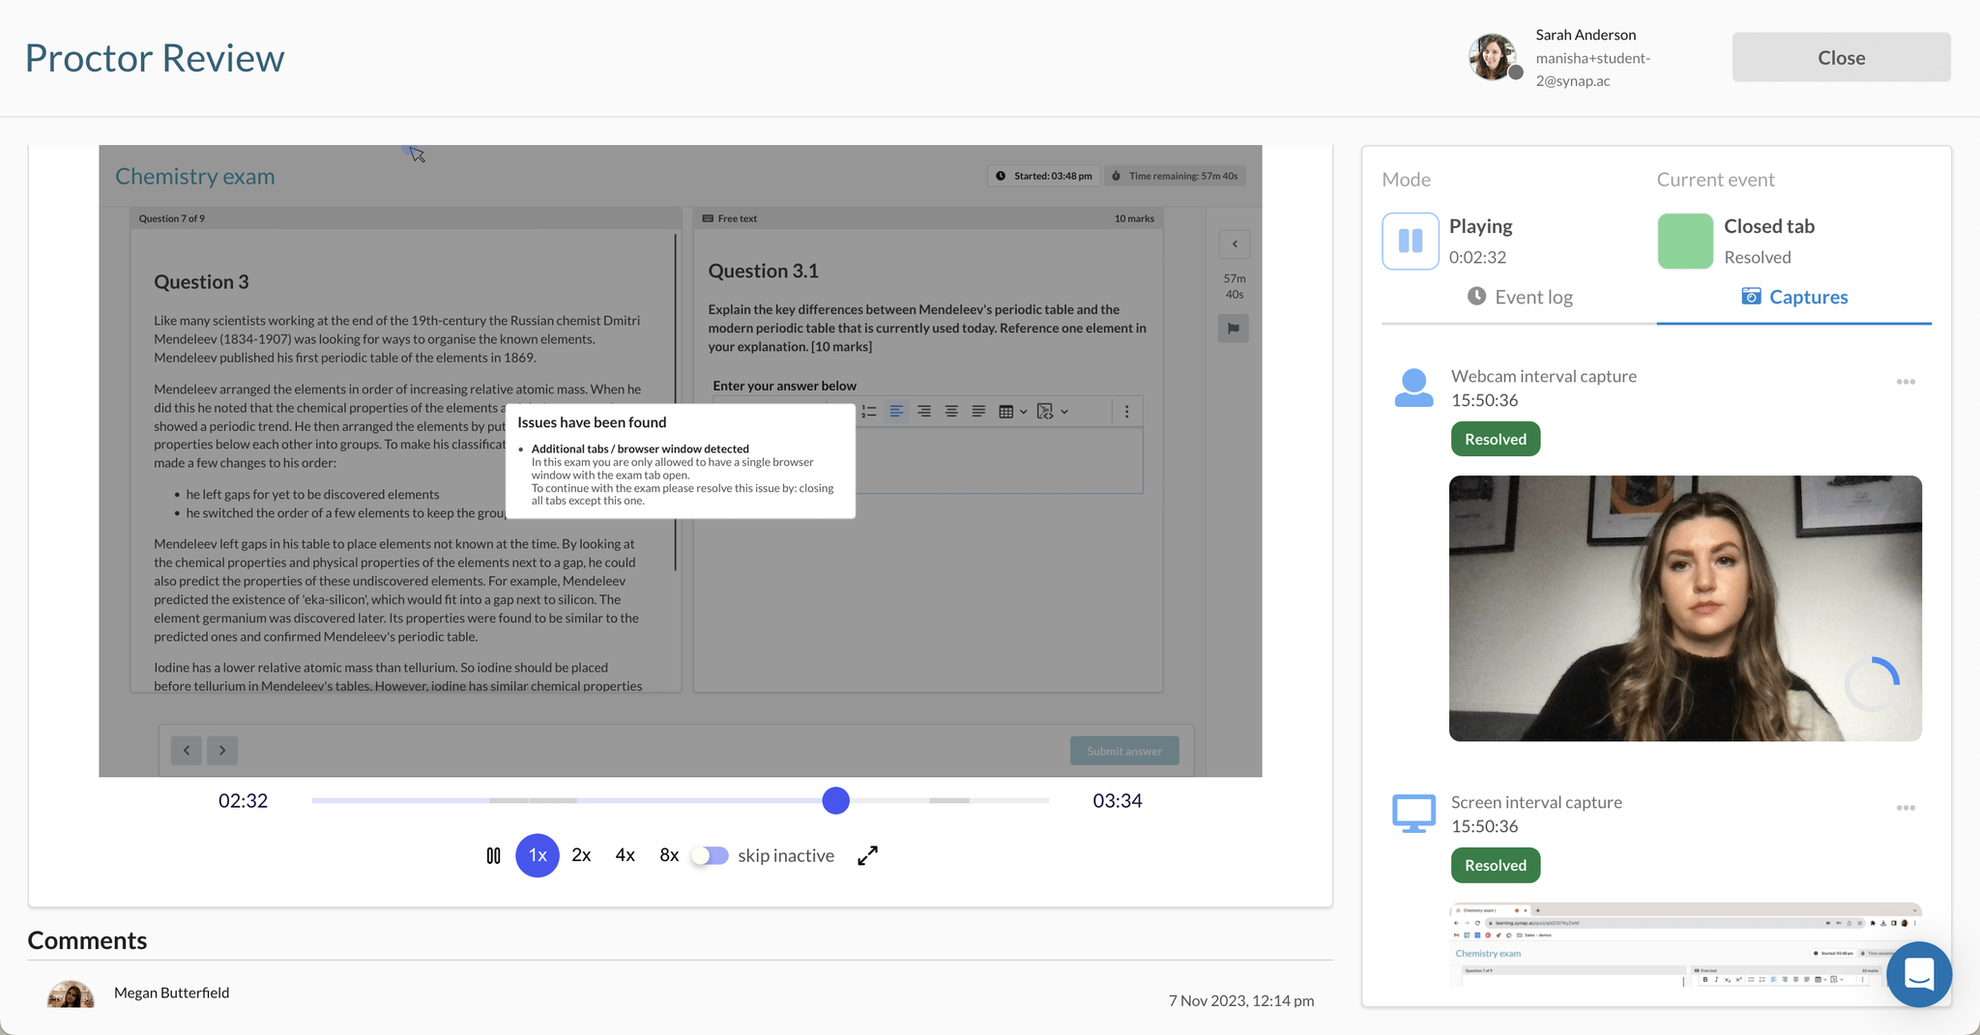The image size is (1980, 1035).
Task: Click Sarah Anderson's profile avatar
Action: [x=1494, y=57]
